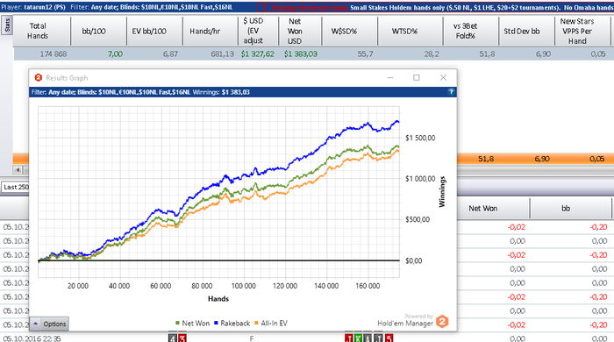Image resolution: width=614 pixels, height=342 pixels.
Task: Click the Hold'em Manager 2 logo
Action: tap(442, 322)
